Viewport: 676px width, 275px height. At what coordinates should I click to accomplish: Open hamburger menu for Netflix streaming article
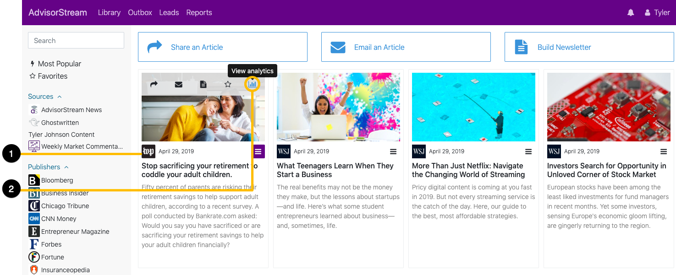tap(528, 151)
